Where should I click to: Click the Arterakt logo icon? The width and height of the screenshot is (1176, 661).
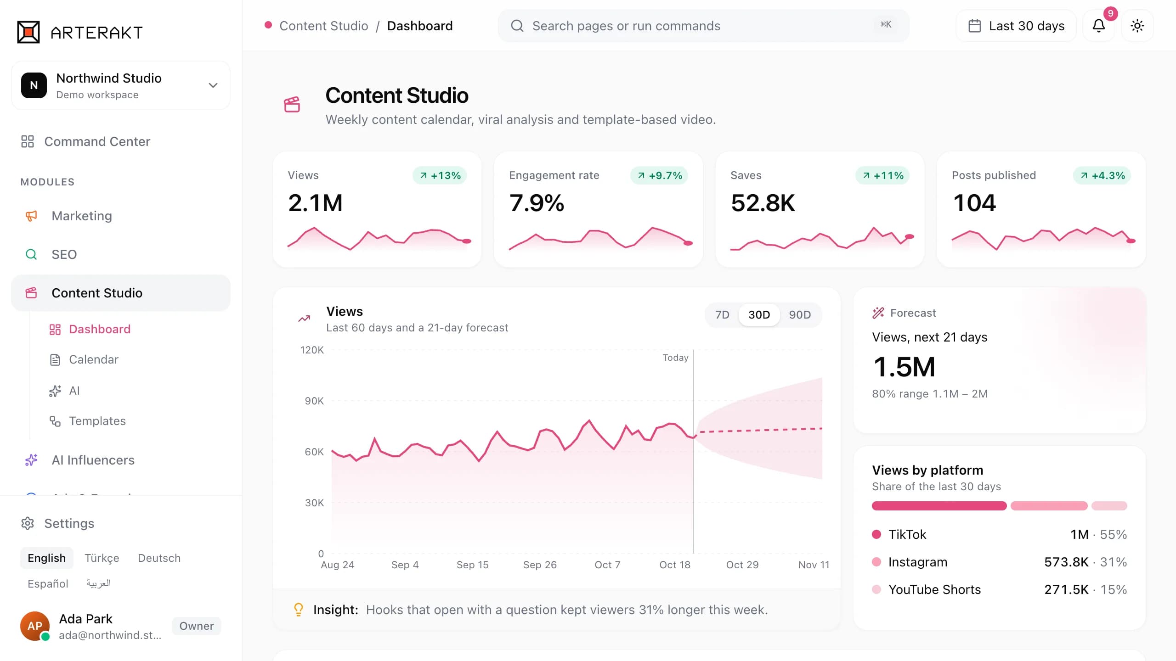pyautogui.click(x=28, y=32)
